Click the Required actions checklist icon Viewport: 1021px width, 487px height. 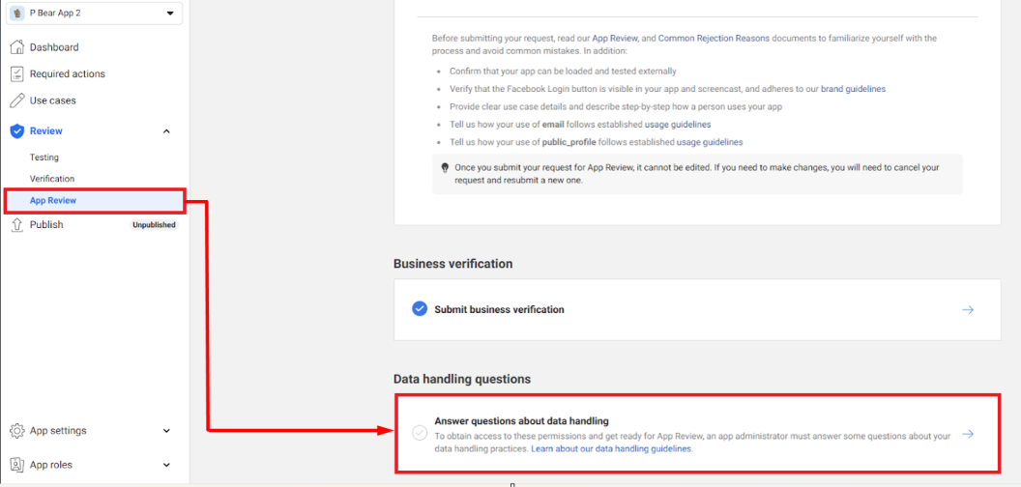[17, 73]
